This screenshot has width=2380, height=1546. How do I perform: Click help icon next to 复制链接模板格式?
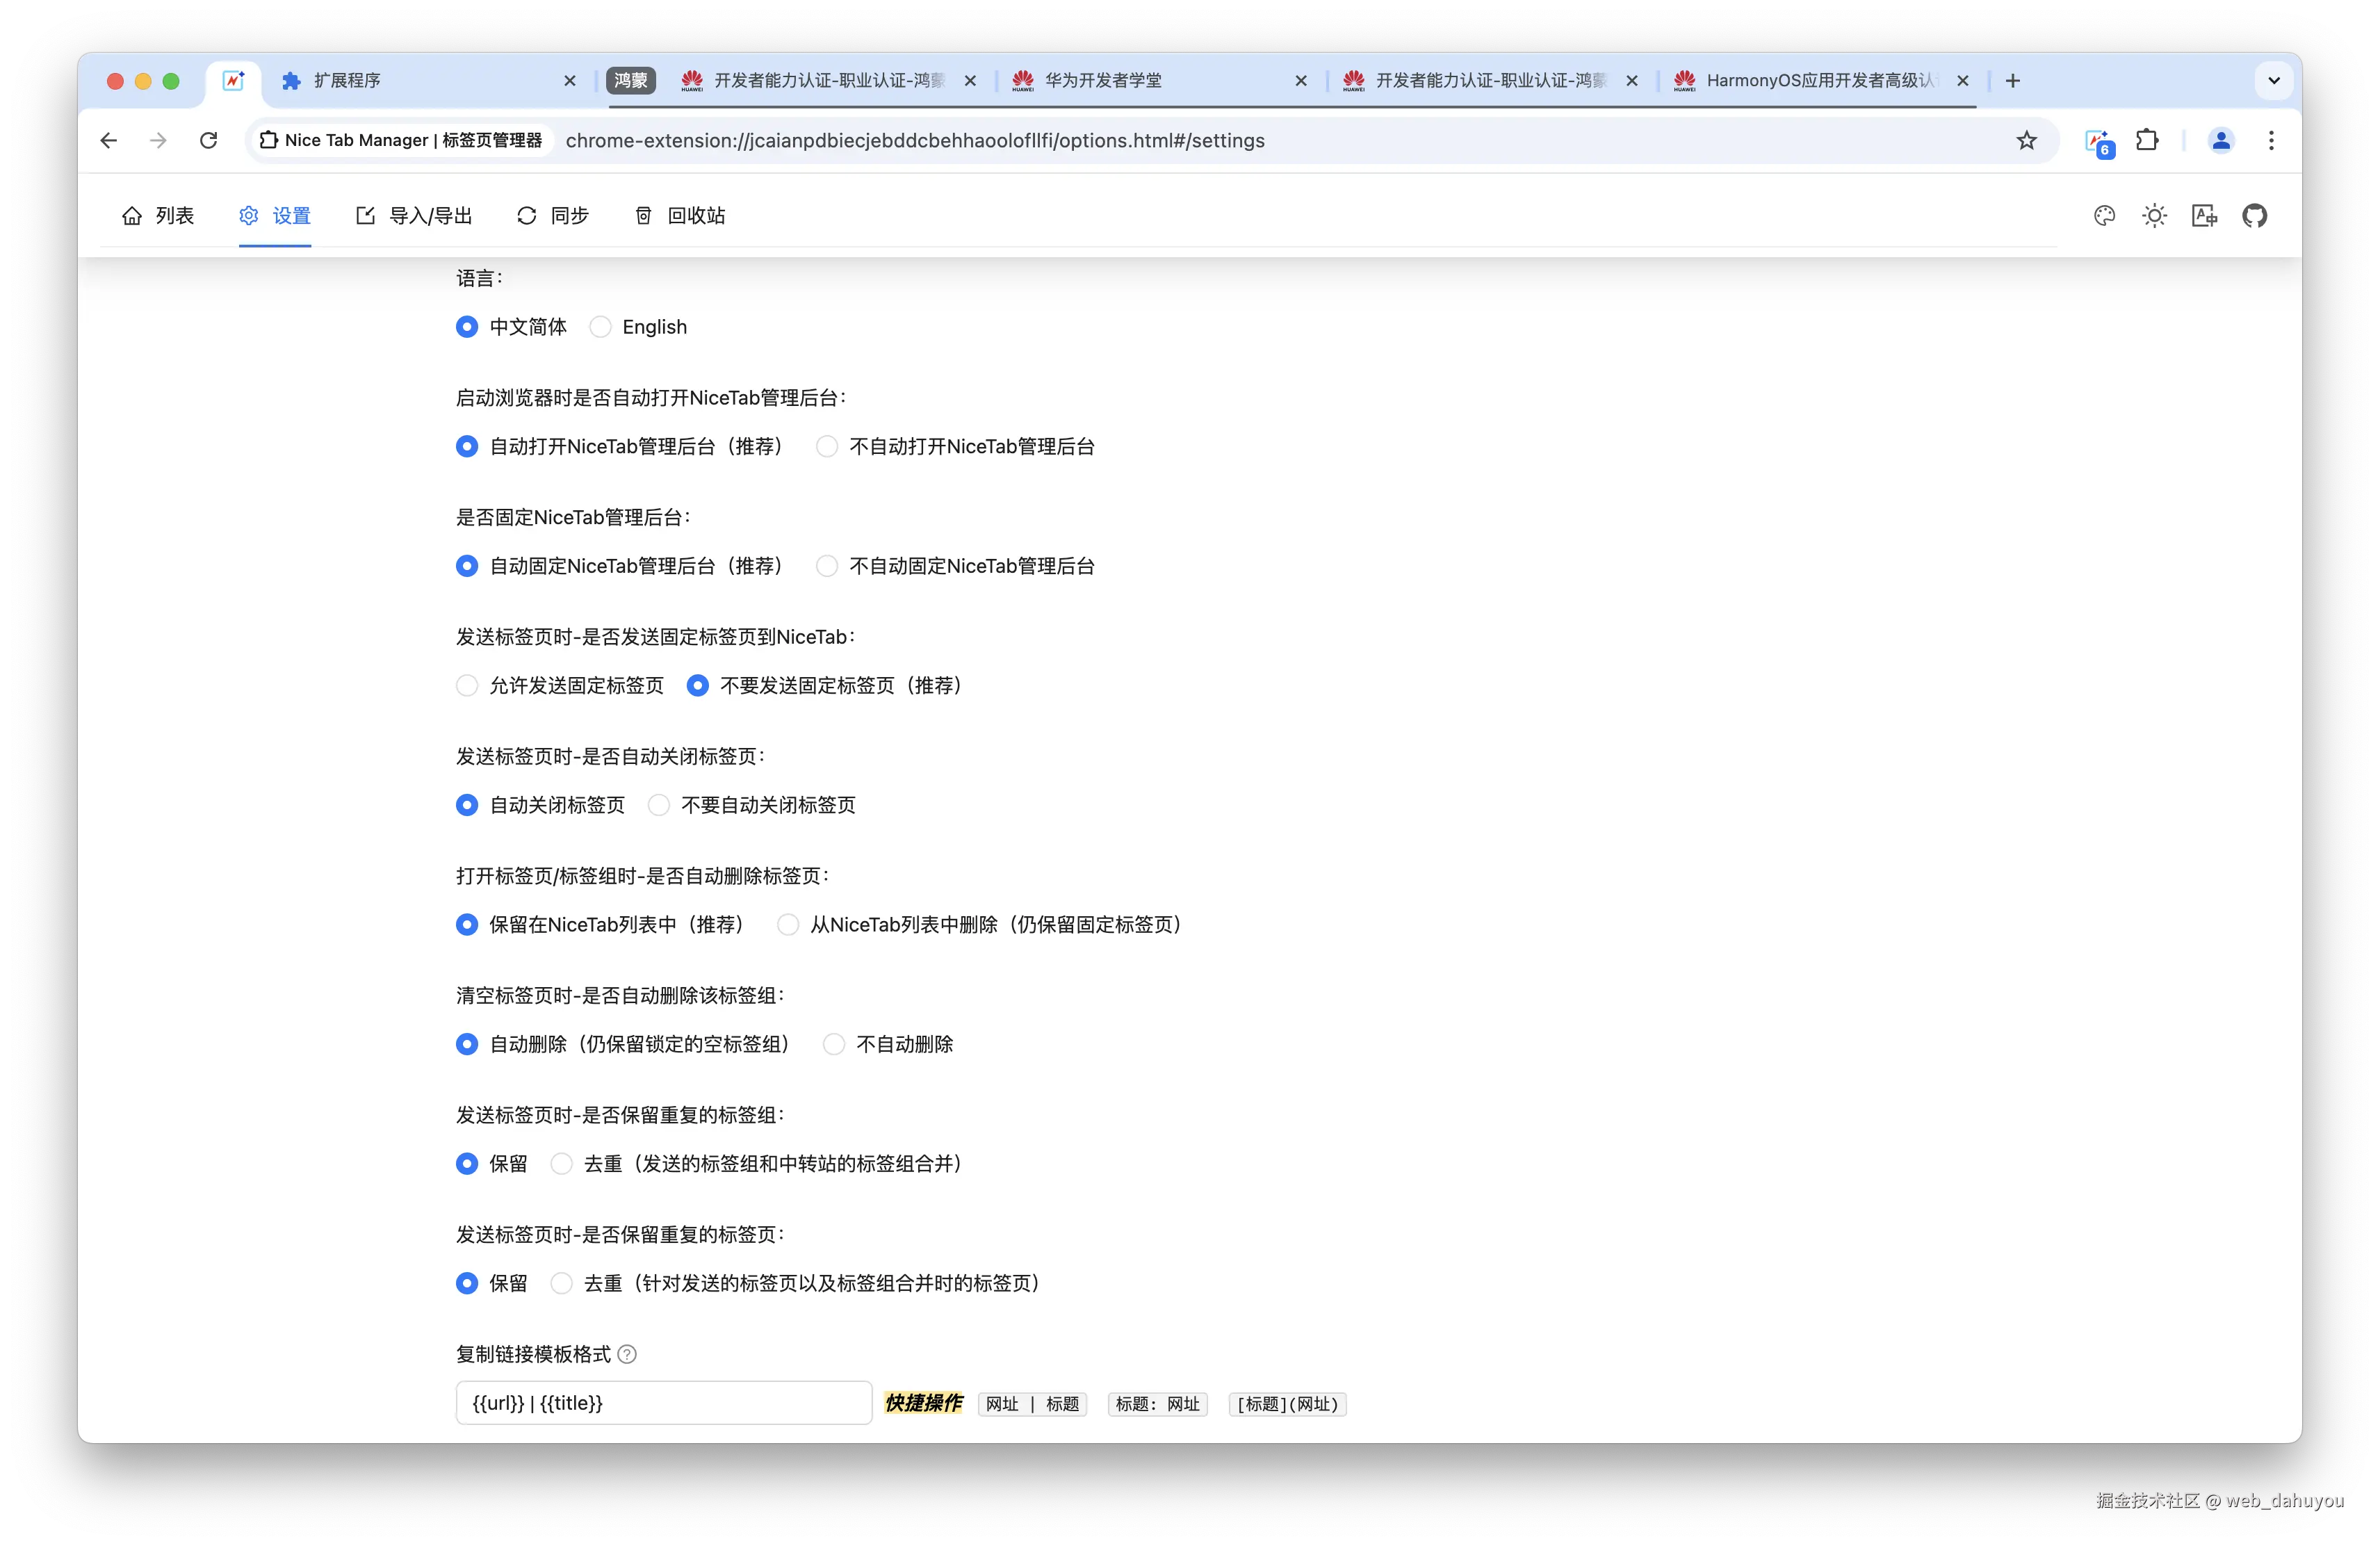(x=627, y=1354)
